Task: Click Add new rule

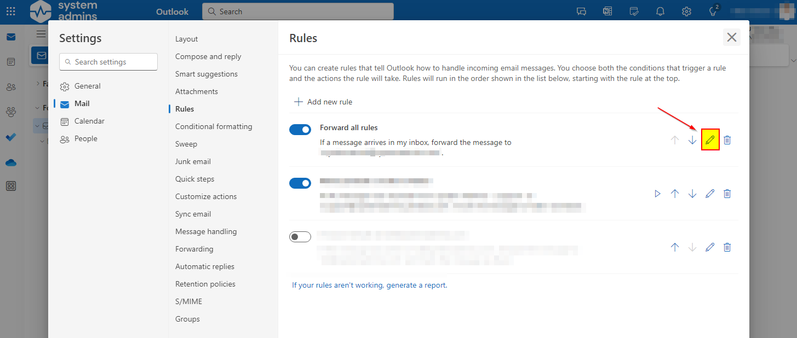Action: 323,102
